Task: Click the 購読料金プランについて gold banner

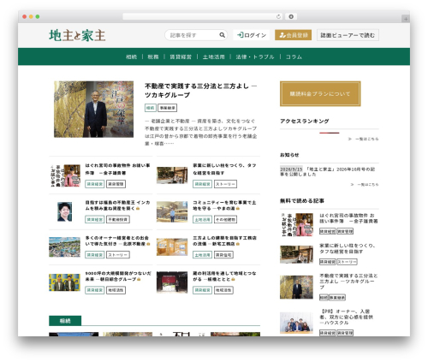Action: pyautogui.click(x=320, y=93)
